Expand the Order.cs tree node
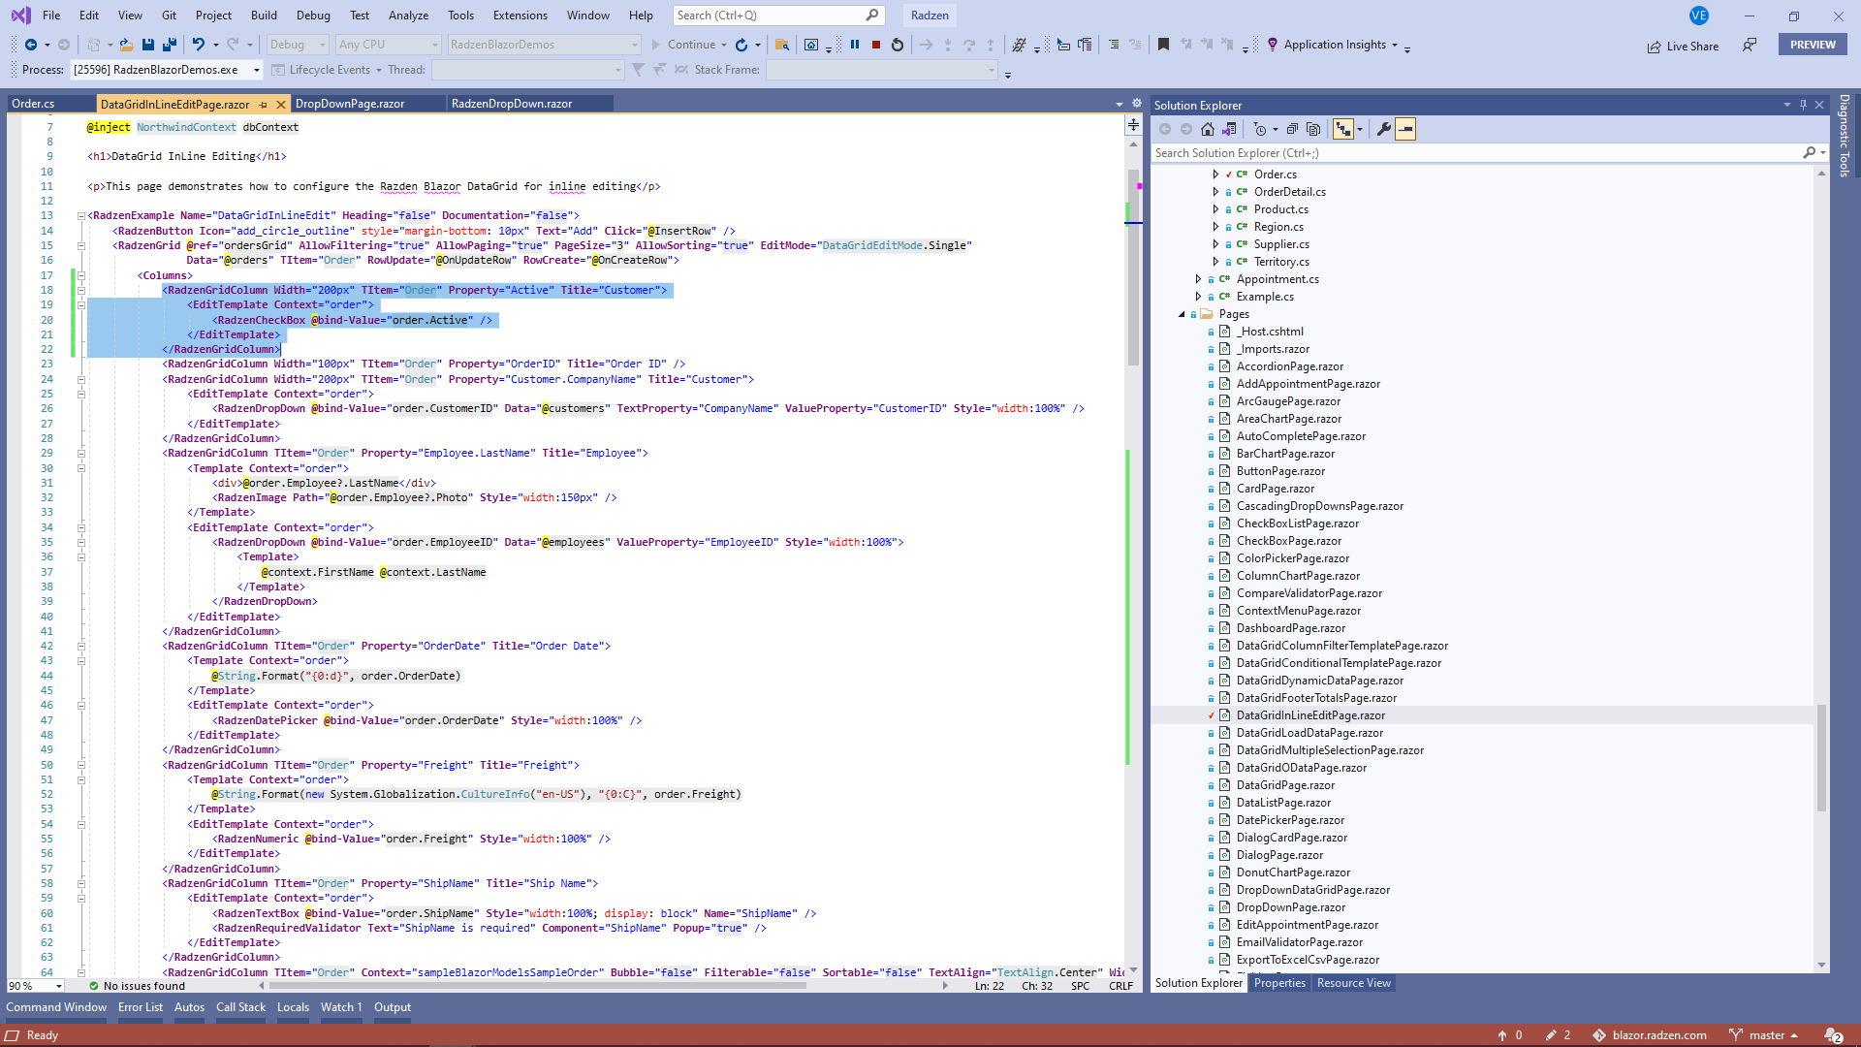 point(1215,174)
